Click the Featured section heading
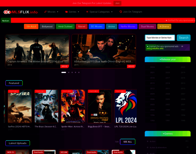This screenshot has width=196, height=154. tap(14, 83)
